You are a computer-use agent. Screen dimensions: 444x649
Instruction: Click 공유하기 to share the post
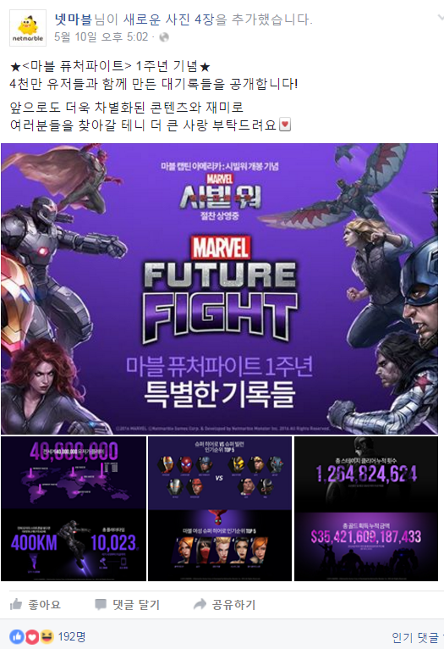[233, 605]
